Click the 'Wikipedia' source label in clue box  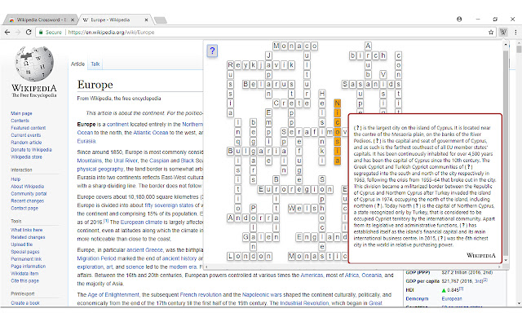(x=480, y=255)
